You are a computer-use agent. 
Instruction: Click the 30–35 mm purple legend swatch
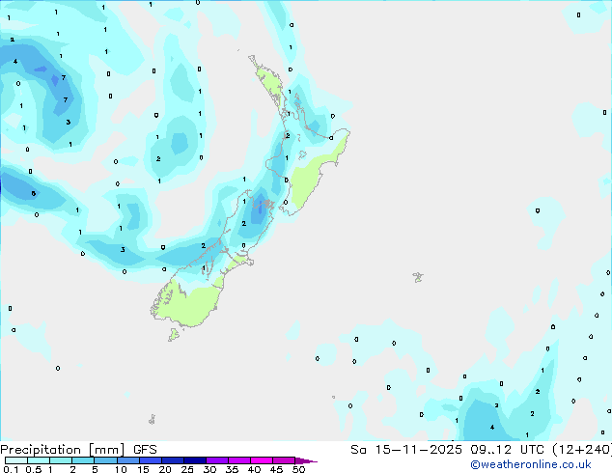(x=216, y=460)
